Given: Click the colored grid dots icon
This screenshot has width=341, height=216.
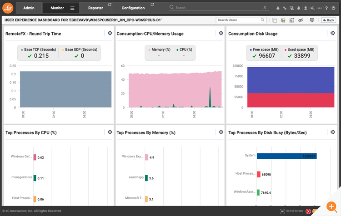Looking at the screenshot, I should click(x=291, y=20).
